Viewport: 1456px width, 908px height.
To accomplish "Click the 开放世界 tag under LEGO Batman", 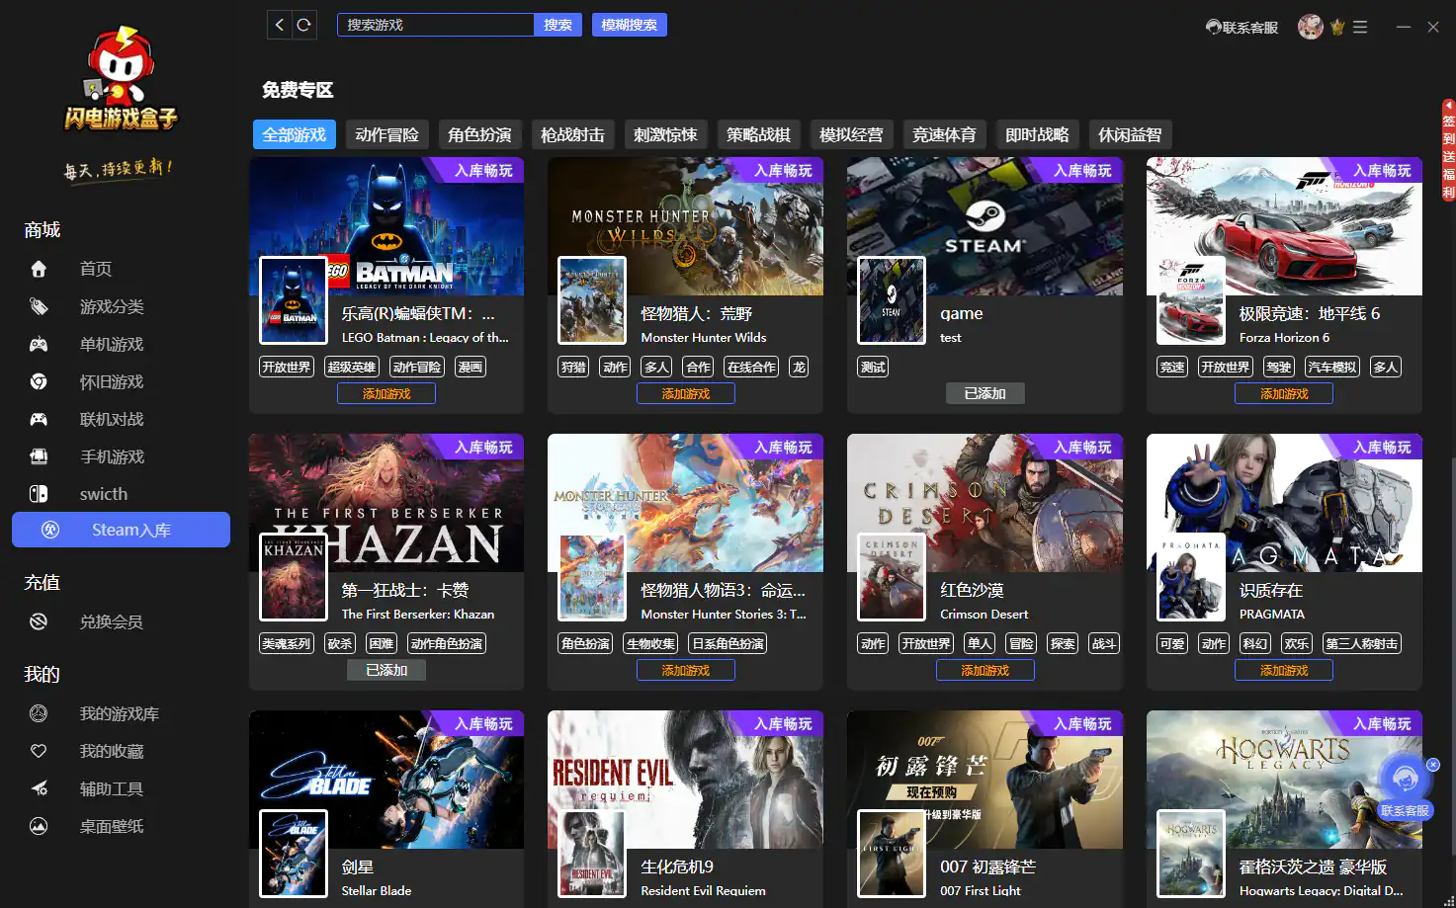I will [287, 367].
